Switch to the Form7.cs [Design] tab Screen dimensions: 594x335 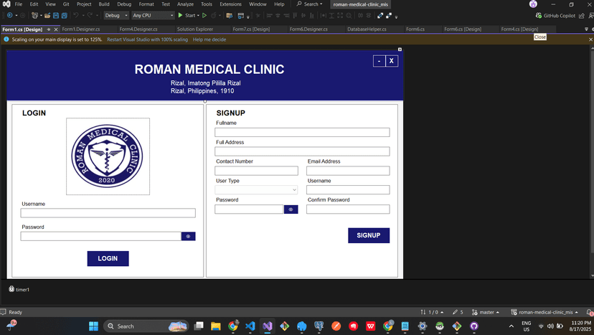pos(251,29)
